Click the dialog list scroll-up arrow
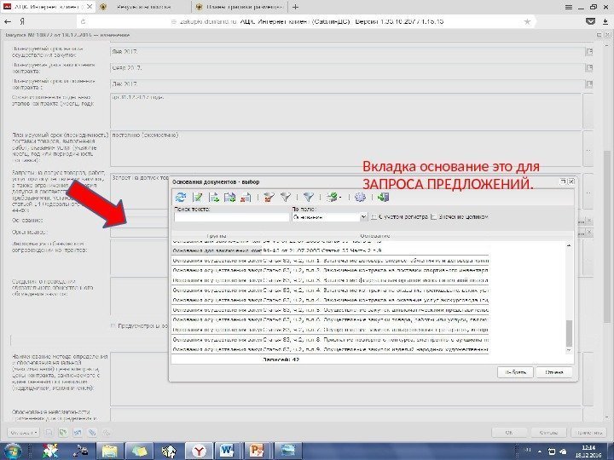The image size is (614, 460). point(569,245)
